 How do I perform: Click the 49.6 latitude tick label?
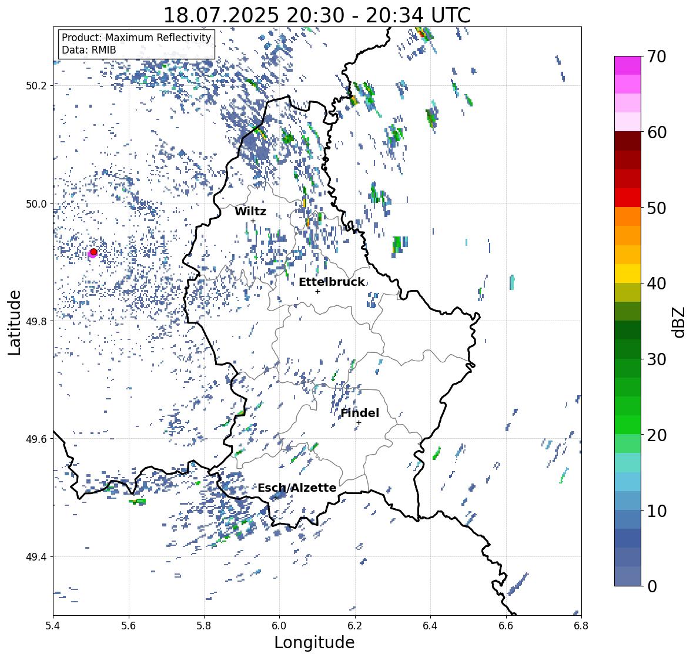pyautogui.click(x=36, y=439)
